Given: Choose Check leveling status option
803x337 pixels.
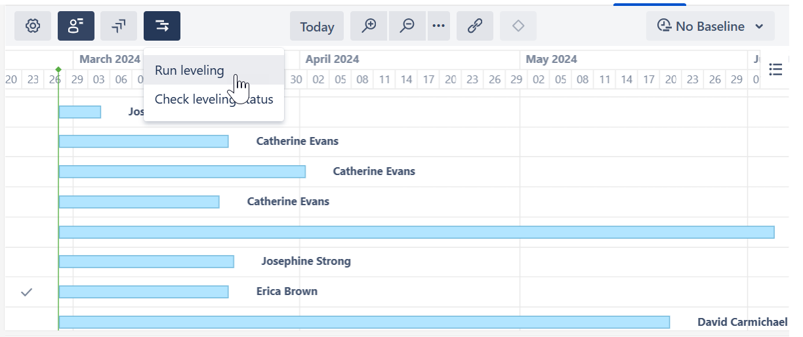Looking at the screenshot, I should tap(214, 100).
